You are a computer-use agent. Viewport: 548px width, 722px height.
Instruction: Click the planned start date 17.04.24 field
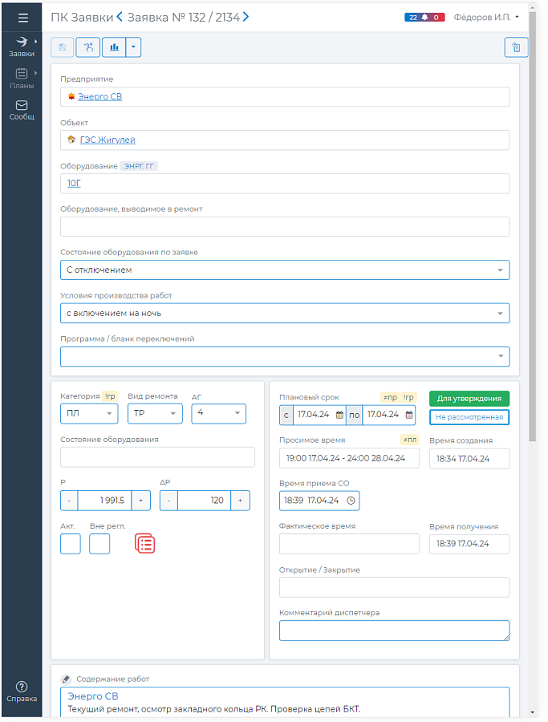click(314, 415)
